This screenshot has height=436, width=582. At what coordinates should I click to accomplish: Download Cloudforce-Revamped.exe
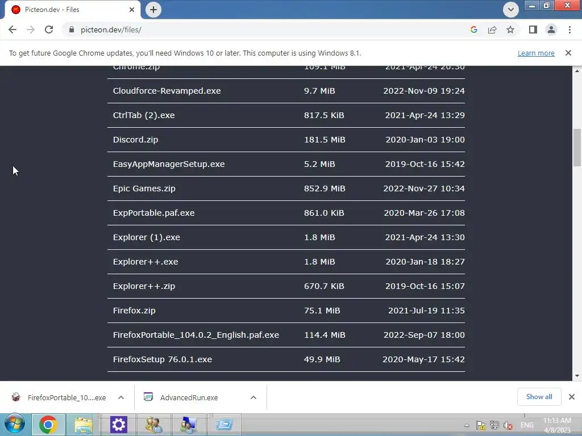click(167, 91)
